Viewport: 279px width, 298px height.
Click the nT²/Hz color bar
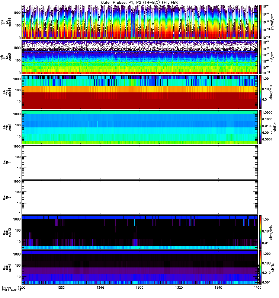point(261,57)
